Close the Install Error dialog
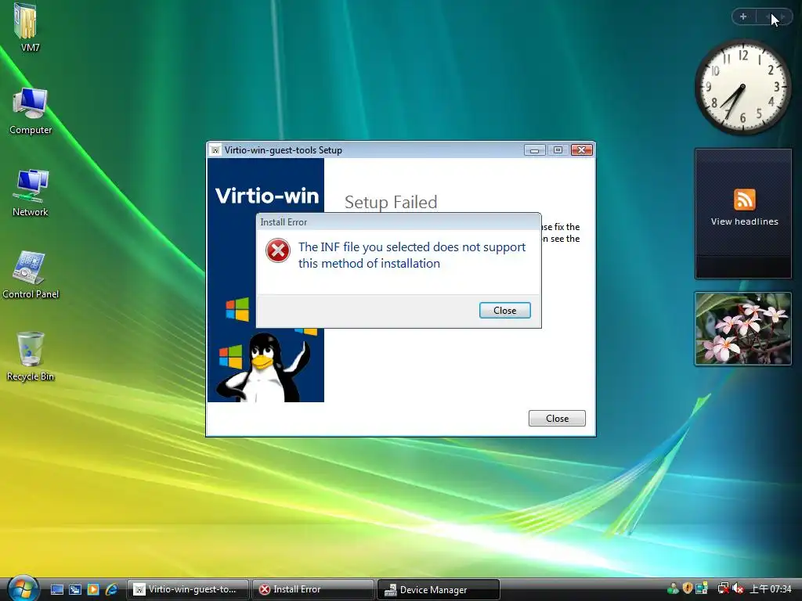This screenshot has width=802, height=601. (x=504, y=310)
